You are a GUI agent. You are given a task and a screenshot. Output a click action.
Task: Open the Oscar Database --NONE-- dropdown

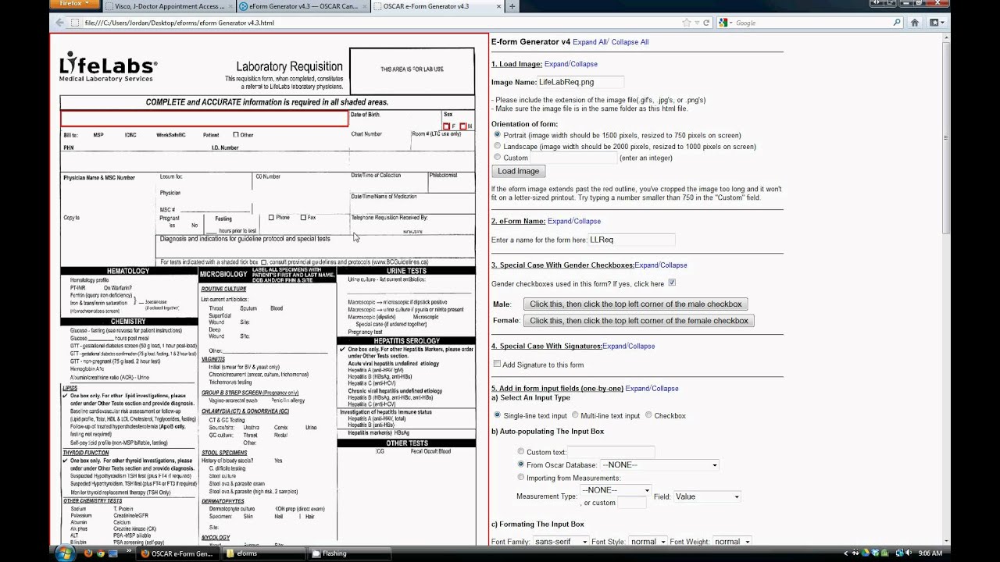[659, 465]
